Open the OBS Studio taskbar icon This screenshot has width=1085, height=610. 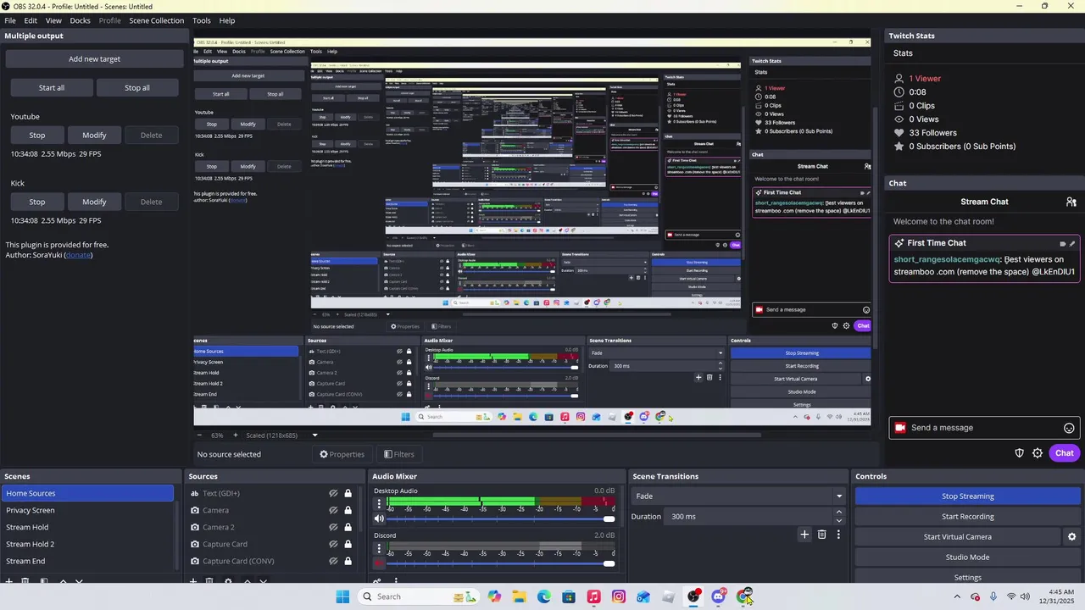tap(693, 596)
